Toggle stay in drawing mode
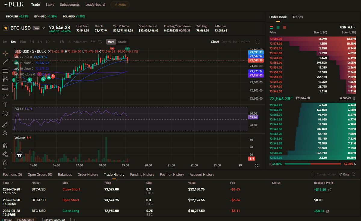The height and width of the screenshot is (221, 361). [x=5, y=154]
